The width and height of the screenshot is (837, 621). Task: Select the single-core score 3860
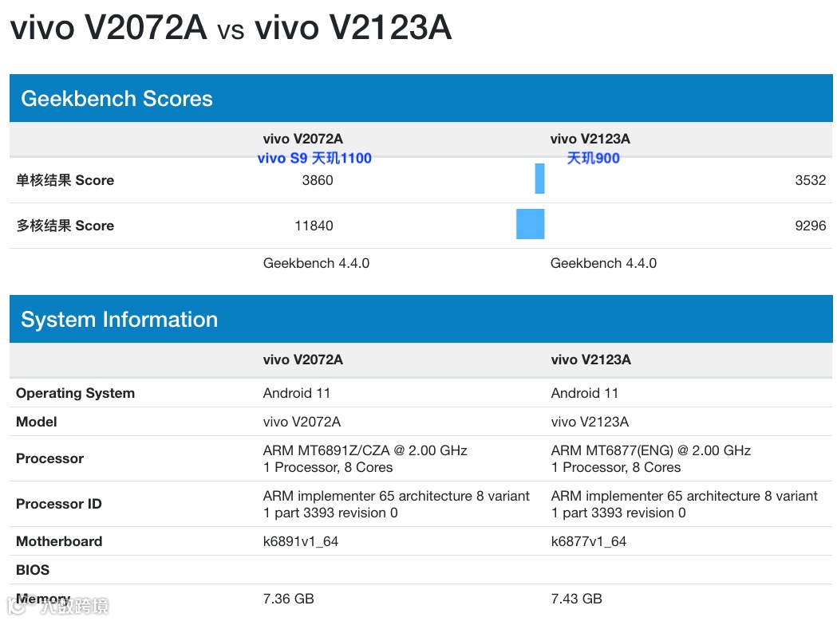[x=318, y=180]
